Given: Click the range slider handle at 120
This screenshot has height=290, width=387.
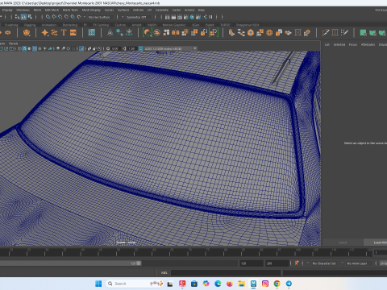Looking at the screenshot, I should click(139, 263).
